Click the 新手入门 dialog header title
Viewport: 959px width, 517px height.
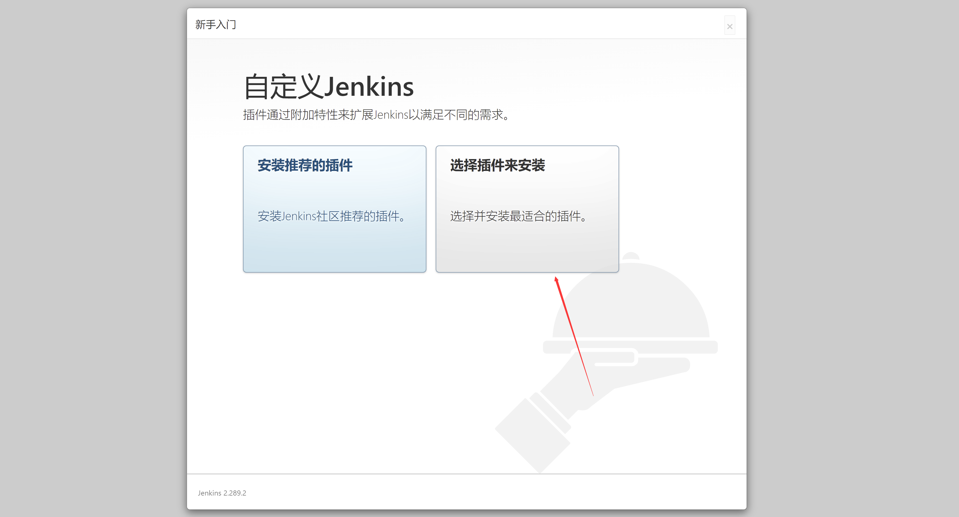[216, 25]
